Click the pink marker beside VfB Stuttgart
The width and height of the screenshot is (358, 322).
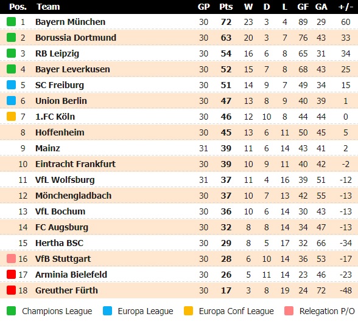point(11,259)
